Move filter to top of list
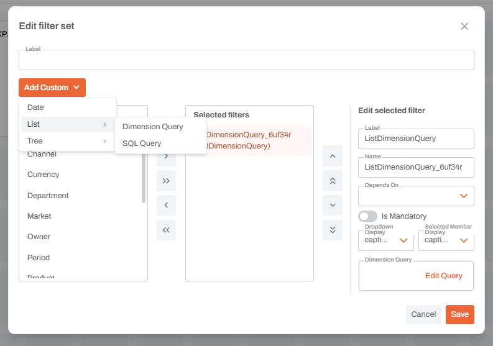 pyautogui.click(x=333, y=181)
